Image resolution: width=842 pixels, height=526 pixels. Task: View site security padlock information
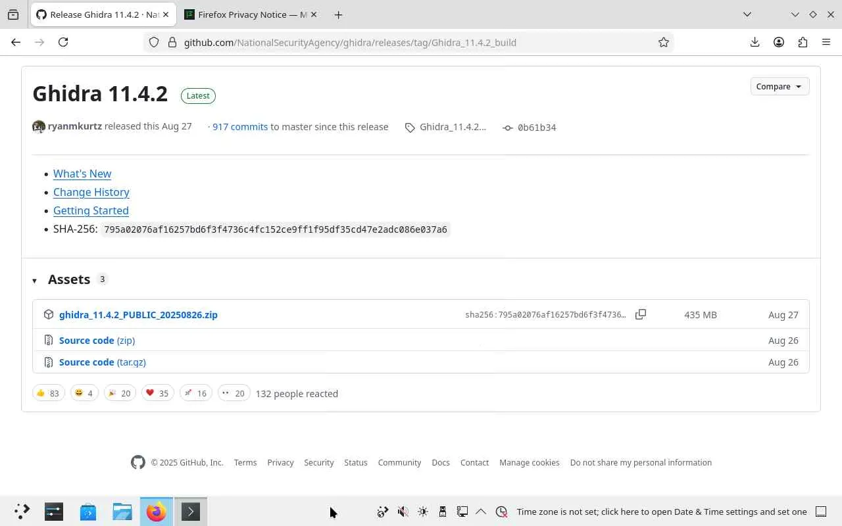click(172, 42)
